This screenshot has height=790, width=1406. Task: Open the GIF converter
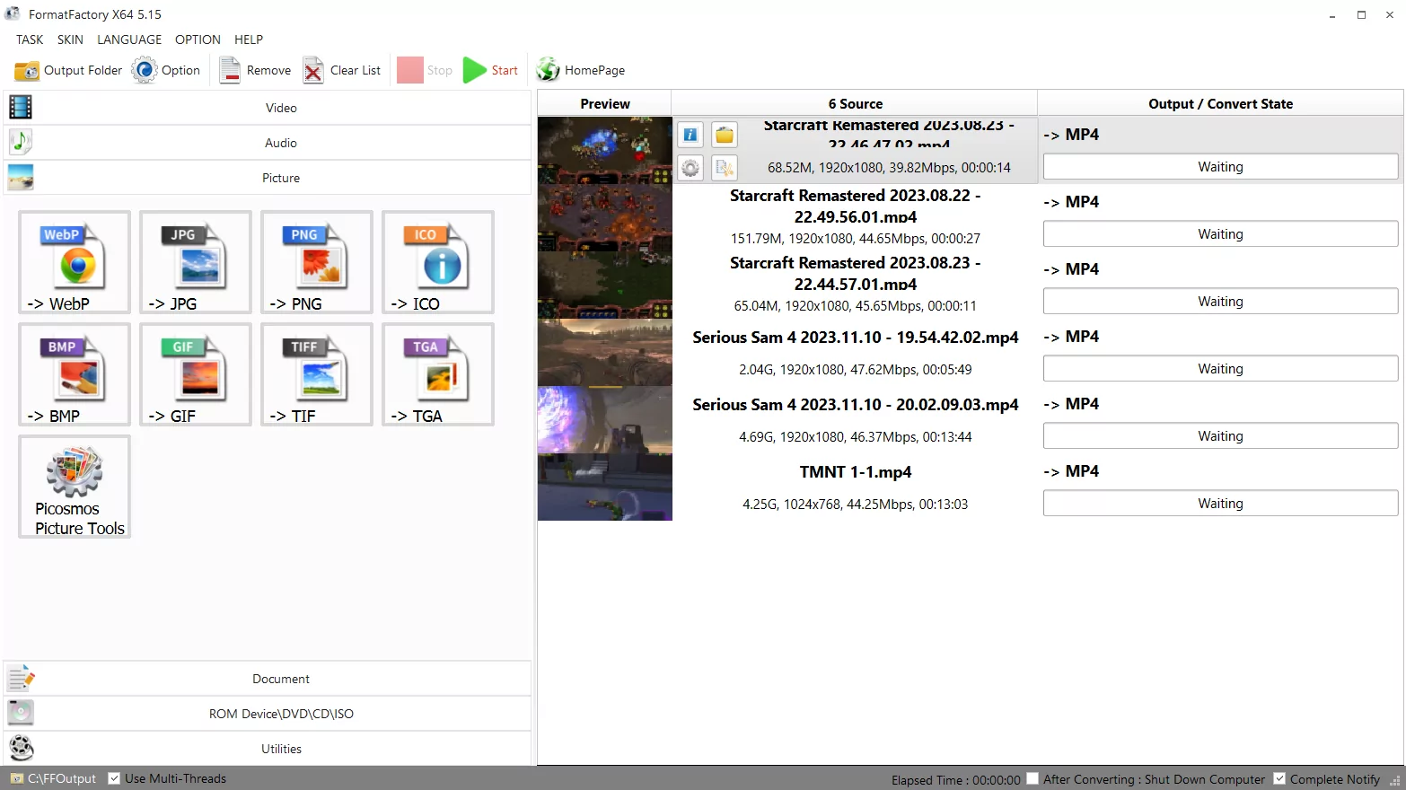point(196,374)
